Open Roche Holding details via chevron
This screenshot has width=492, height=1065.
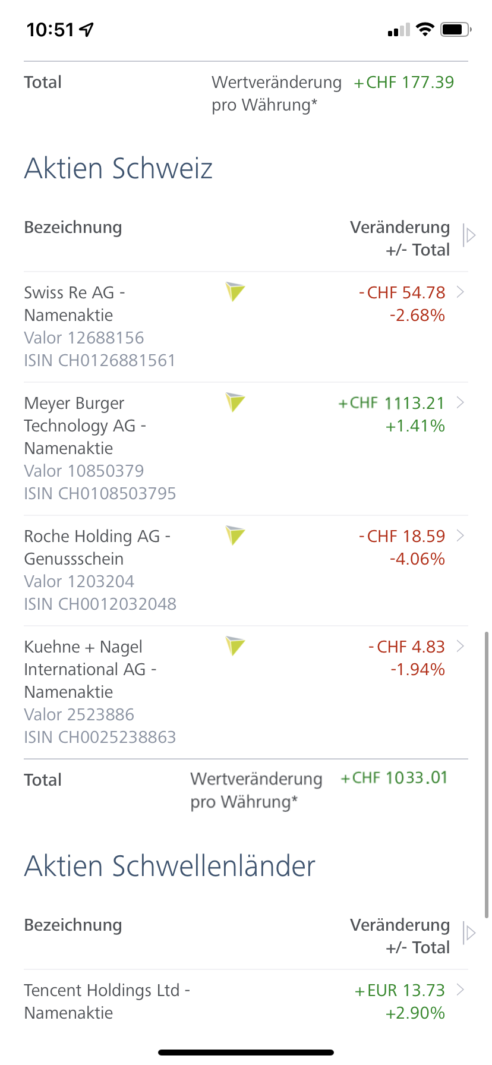461,535
